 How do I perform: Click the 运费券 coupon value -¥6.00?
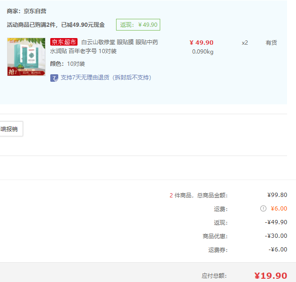pos(278,249)
